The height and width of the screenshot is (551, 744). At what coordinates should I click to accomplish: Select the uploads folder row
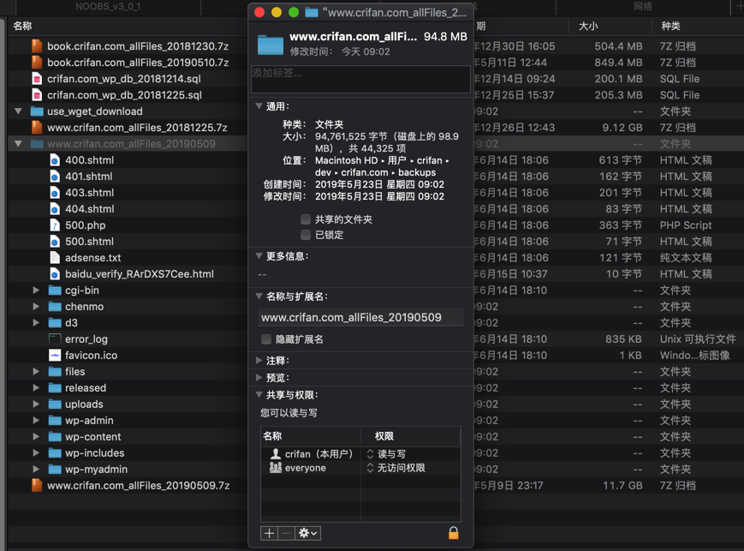[x=84, y=404]
